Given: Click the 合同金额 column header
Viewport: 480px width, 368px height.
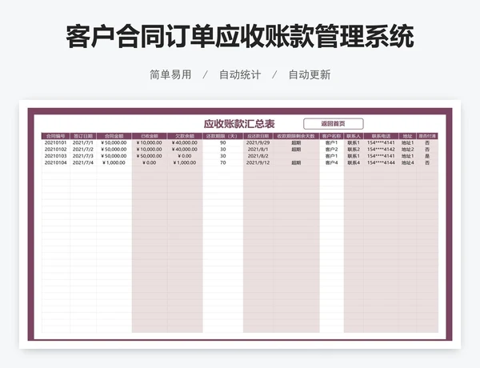Looking at the screenshot, I should (114, 136).
